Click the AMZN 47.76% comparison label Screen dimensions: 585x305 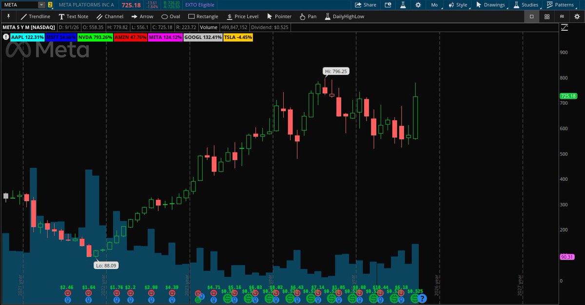coord(130,37)
